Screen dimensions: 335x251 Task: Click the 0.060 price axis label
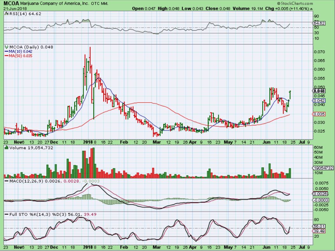point(319,69)
